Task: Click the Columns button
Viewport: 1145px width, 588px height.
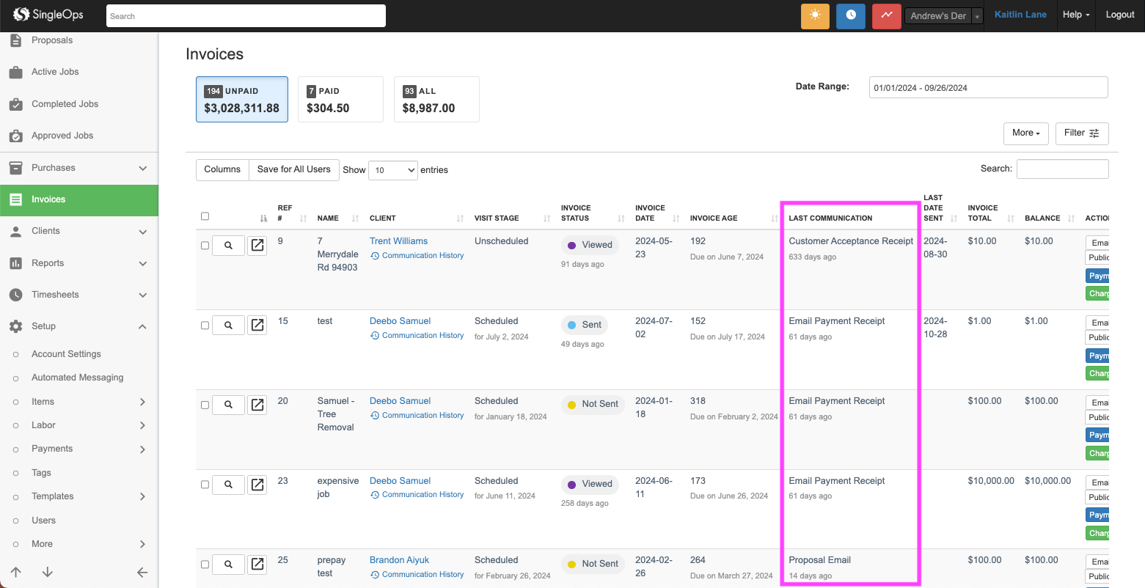Action: [222, 169]
